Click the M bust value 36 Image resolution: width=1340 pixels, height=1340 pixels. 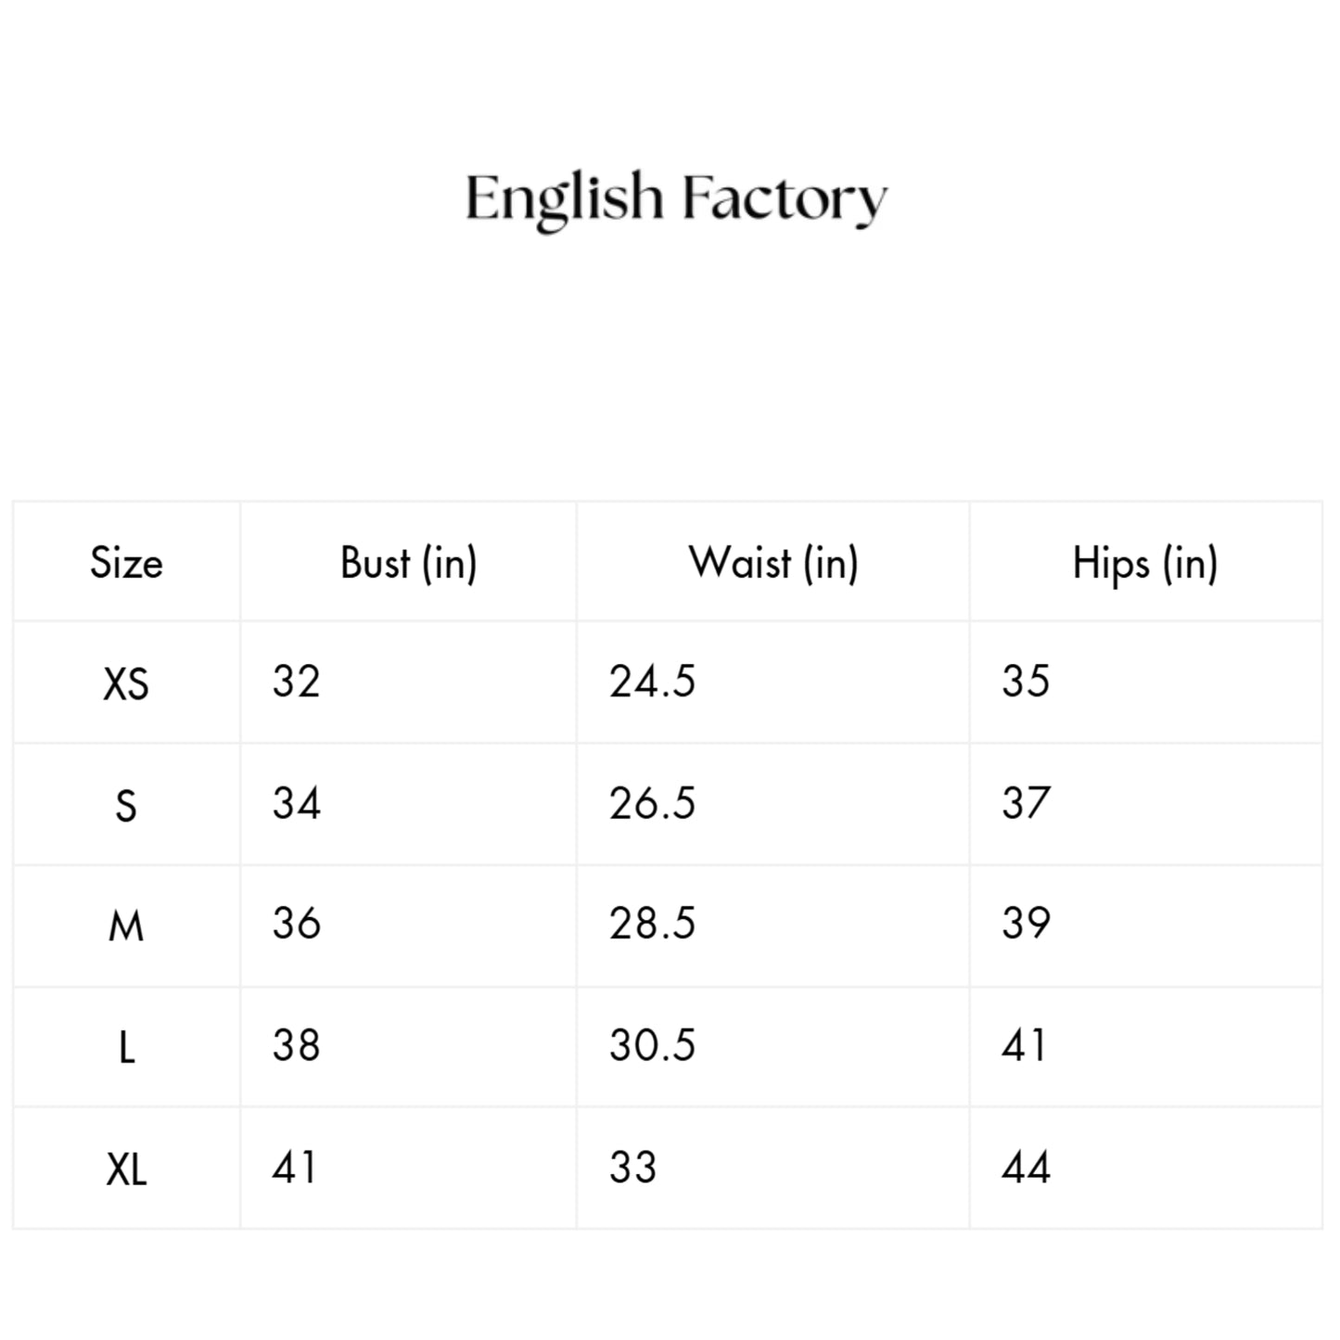click(296, 924)
